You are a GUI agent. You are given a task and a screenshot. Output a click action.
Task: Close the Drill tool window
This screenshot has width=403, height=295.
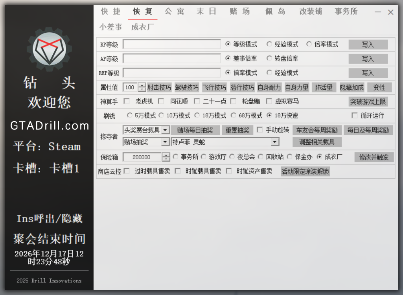(x=391, y=12)
